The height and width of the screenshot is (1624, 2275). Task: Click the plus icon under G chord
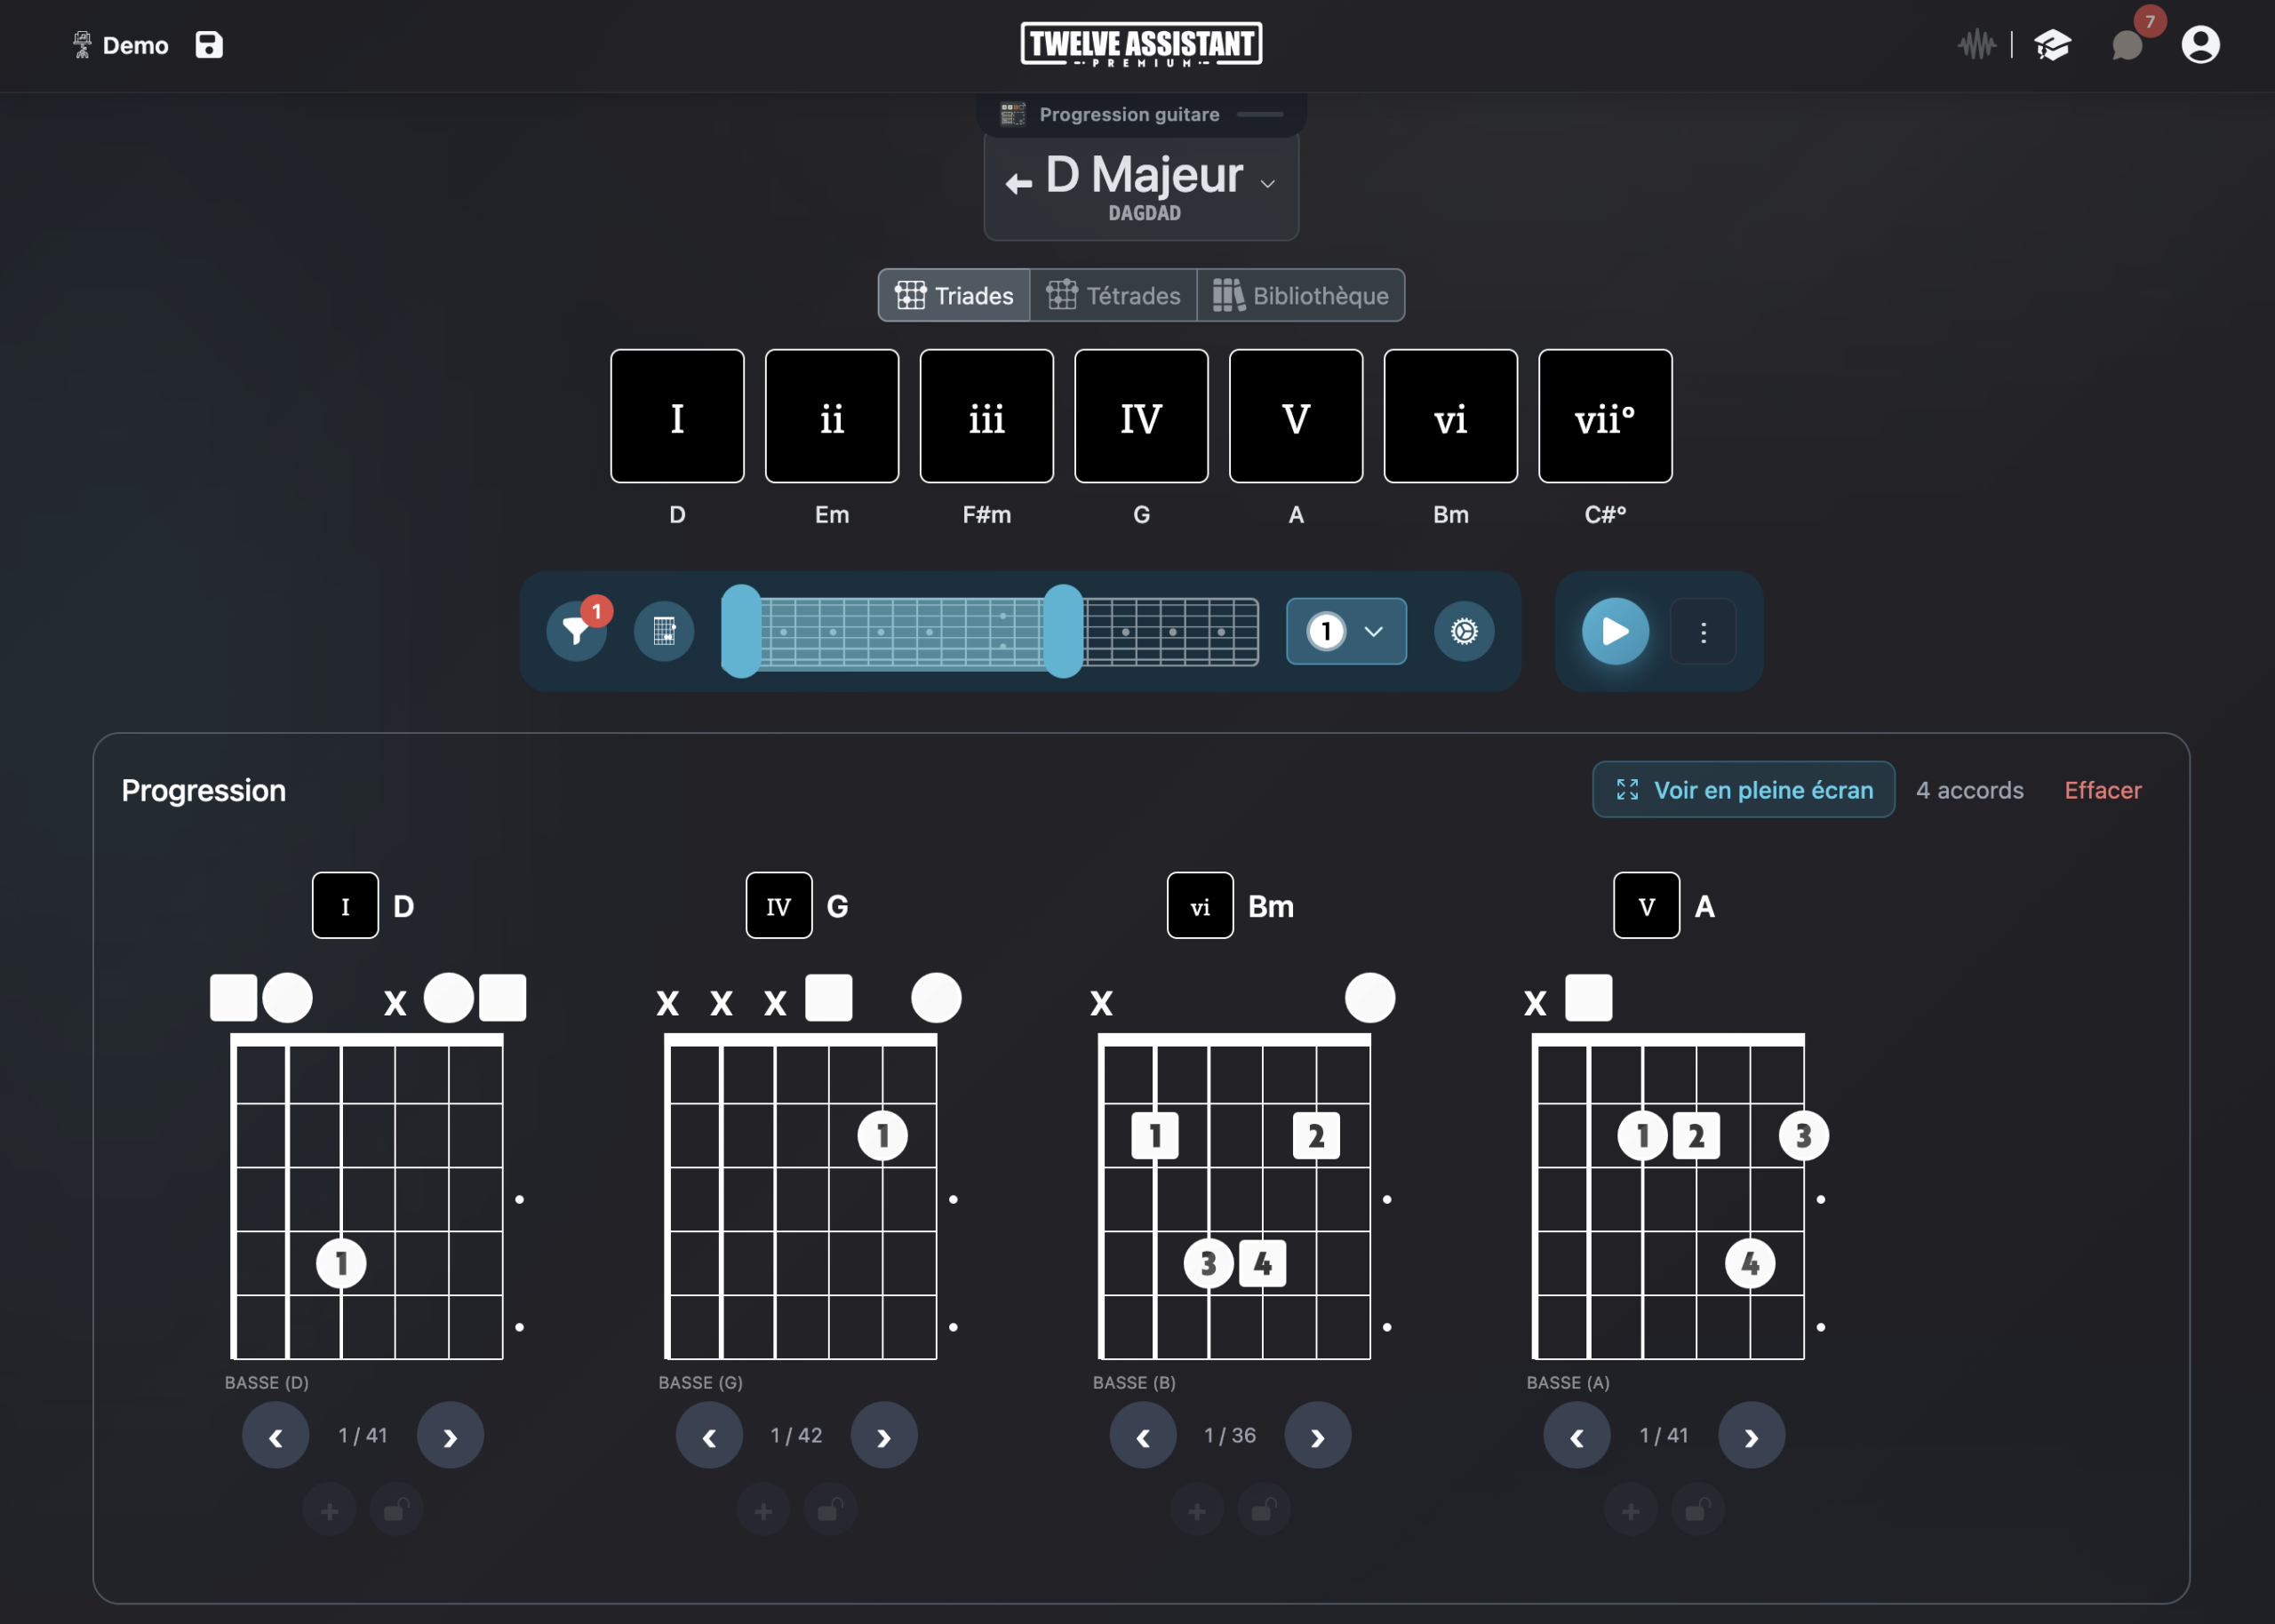pyautogui.click(x=763, y=1511)
